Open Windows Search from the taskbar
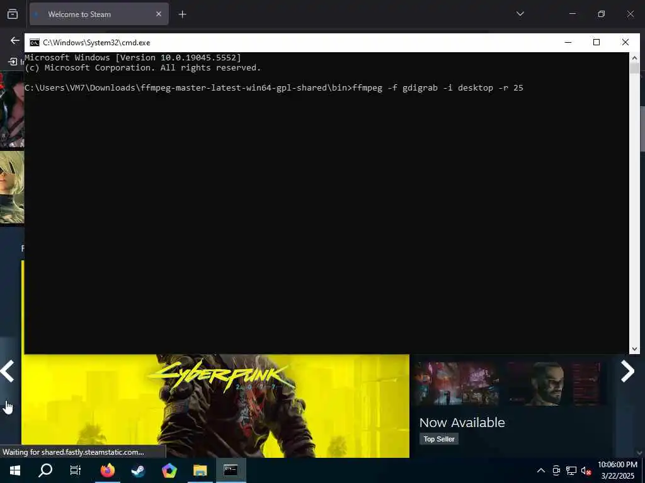This screenshot has height=483, width=645. 45,470
